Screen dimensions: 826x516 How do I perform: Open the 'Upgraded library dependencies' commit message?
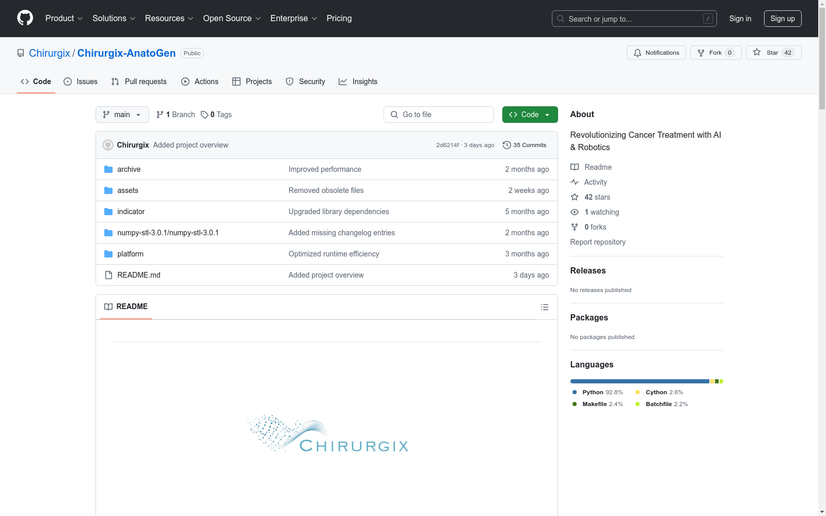pos(339,212)
